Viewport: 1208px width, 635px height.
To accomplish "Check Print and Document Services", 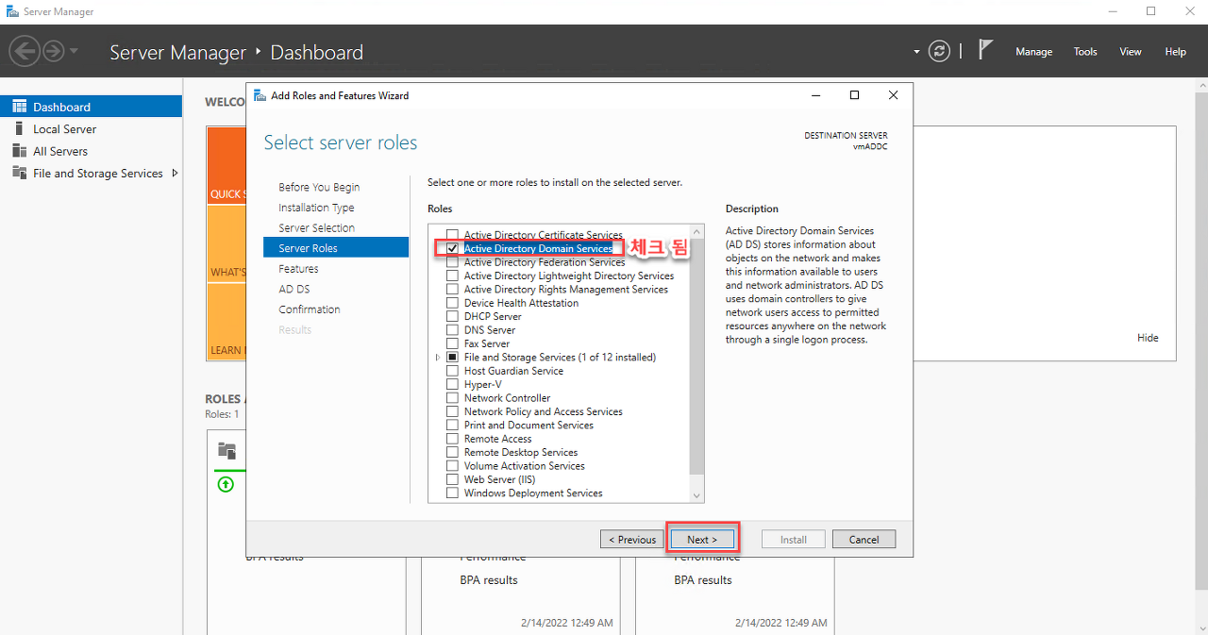I will coord(452,426).
